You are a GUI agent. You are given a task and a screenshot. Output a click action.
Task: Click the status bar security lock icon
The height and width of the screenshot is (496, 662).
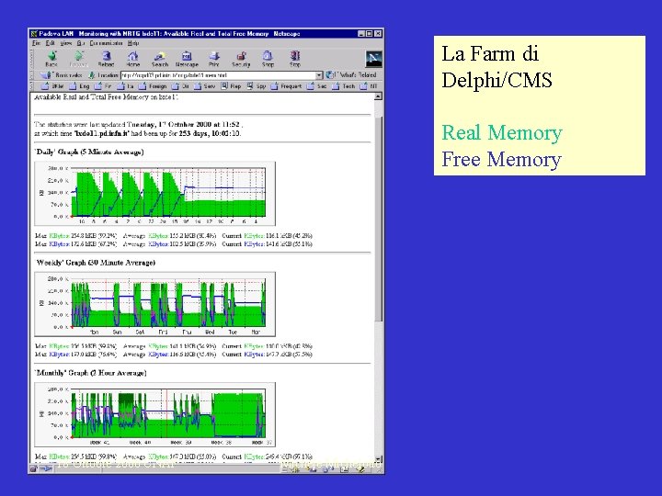[x=34, y=468]
